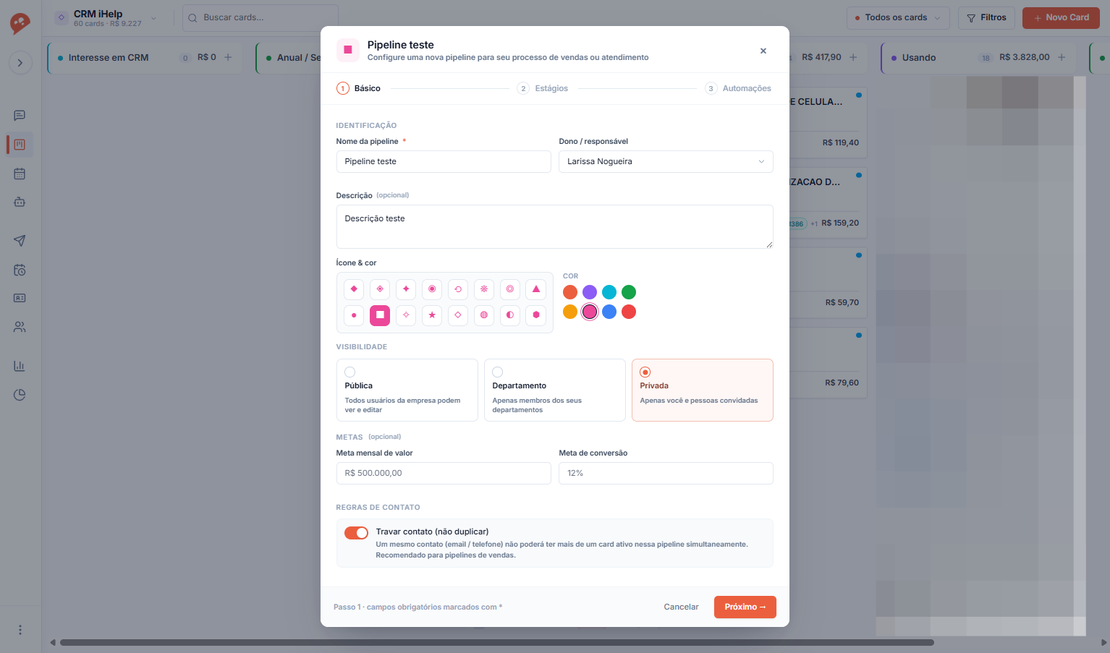The height and width of the screenshot is (653, 1110).
Task: Go to Estágios step
Action: [543, 89]
